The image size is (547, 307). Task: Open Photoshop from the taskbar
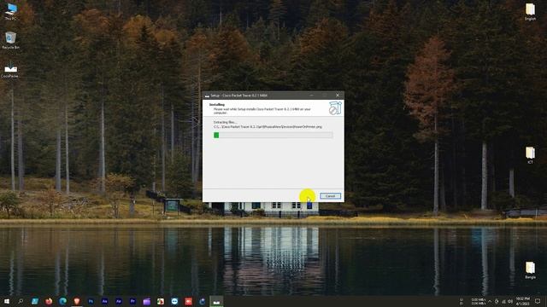(91, 301)
